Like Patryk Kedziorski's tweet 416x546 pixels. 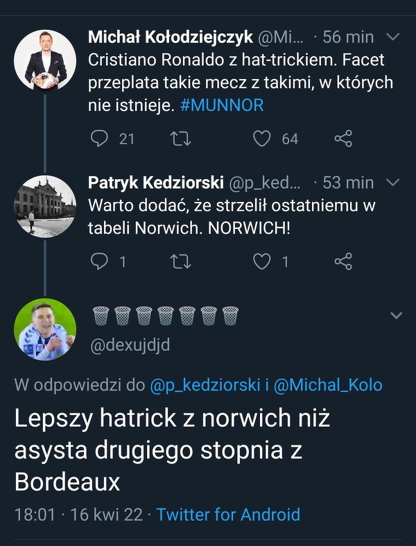pyautogui.click(x=261, y=262)
